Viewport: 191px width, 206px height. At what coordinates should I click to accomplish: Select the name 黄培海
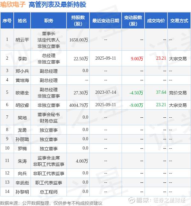click(x=22, y=80)
